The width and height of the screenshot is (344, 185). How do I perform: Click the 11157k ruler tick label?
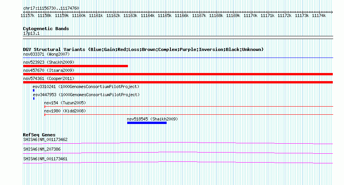(x=27, y=15)
